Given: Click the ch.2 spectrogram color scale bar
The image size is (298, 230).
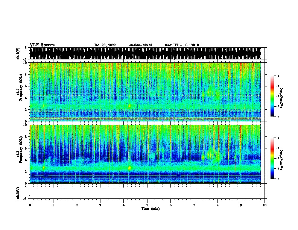Looking at the screenshot, I should tap(272, 158).
